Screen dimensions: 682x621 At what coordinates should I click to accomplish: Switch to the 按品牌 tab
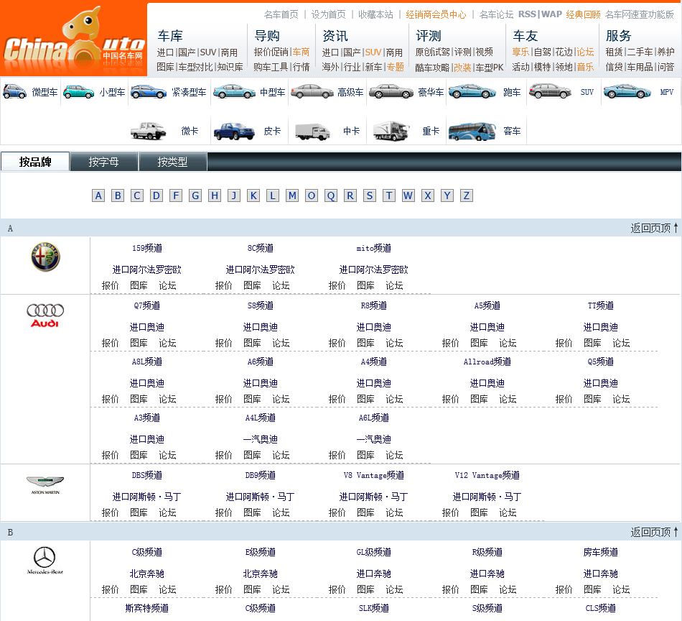click(35, 162)
